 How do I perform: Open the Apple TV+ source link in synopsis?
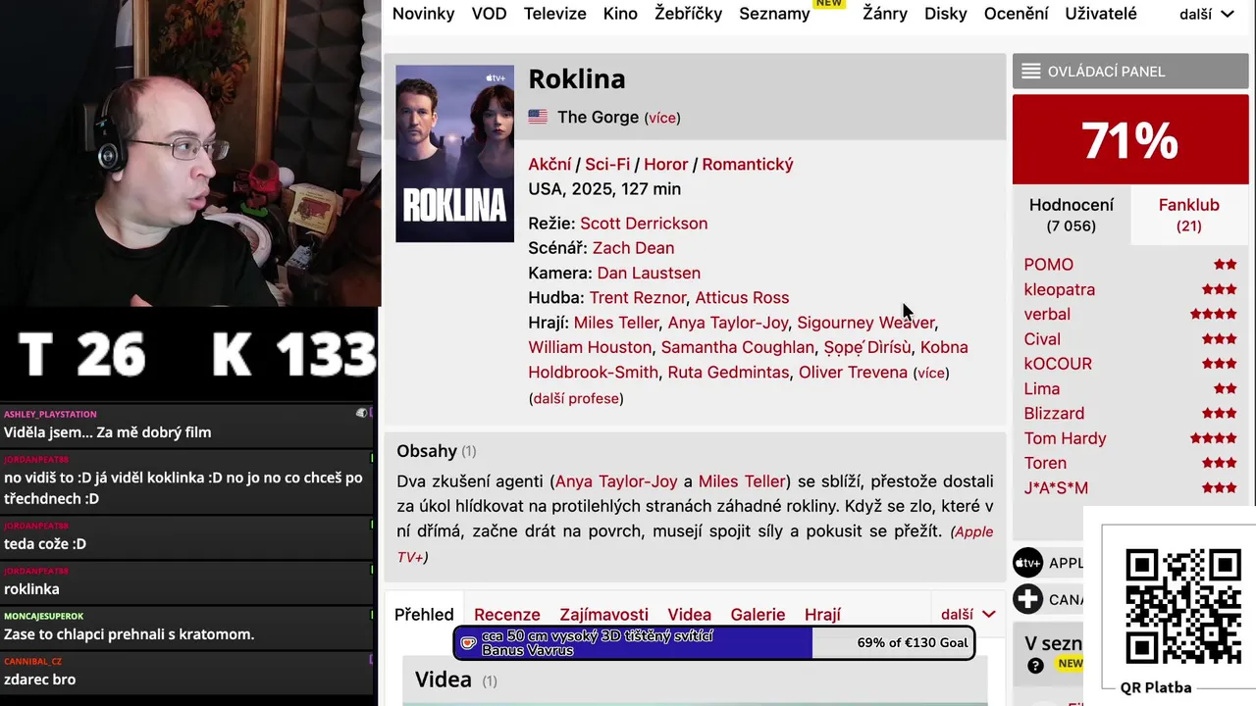pos(695,544)
